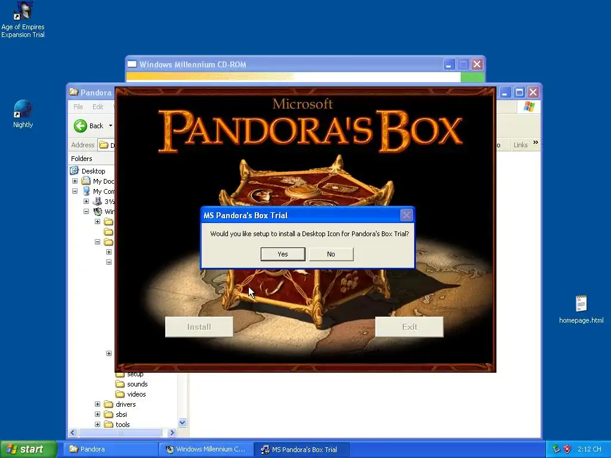Expand the tools folder node
611x458 pixels.
pos(97,425)
